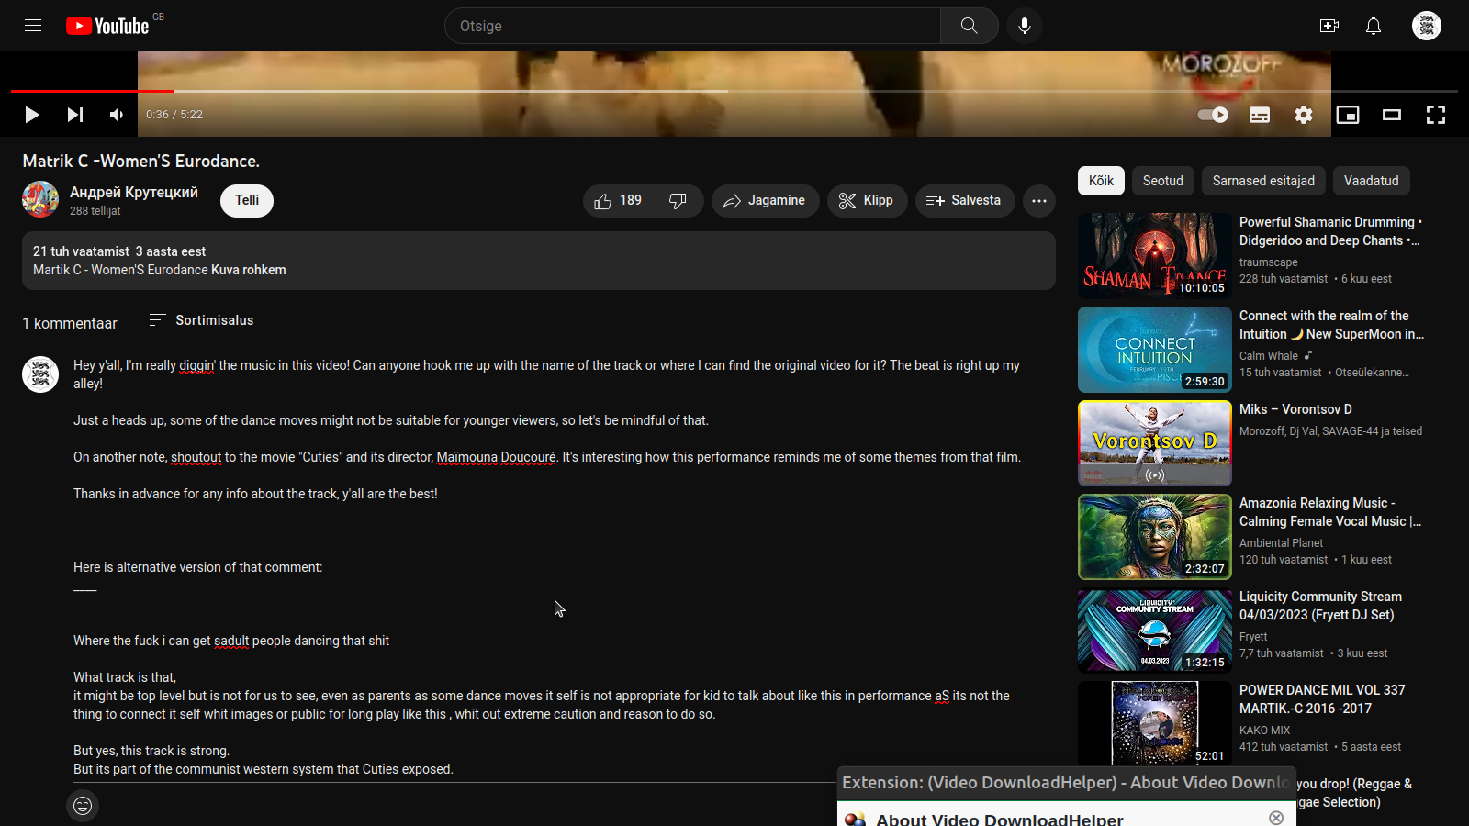Click the 0:36 / 5:22 time display
The height and width of the screenshot is (826, 1469).
(174, 115)
